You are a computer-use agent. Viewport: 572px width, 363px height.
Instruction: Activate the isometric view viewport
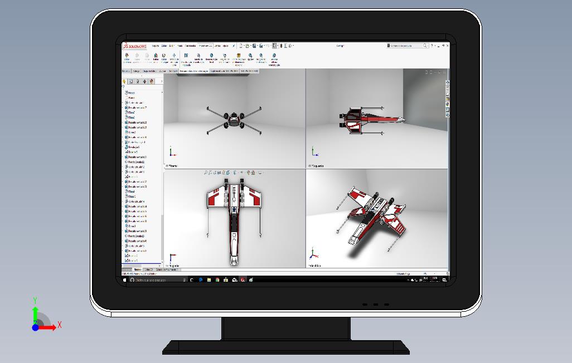376,218
